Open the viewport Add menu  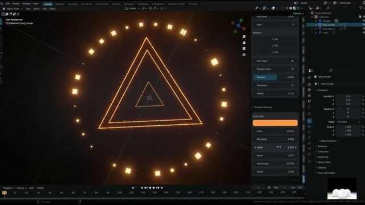point(44,9)
